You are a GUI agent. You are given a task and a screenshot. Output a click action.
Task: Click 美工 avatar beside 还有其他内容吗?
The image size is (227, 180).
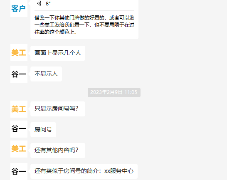(x=19, y=149)
